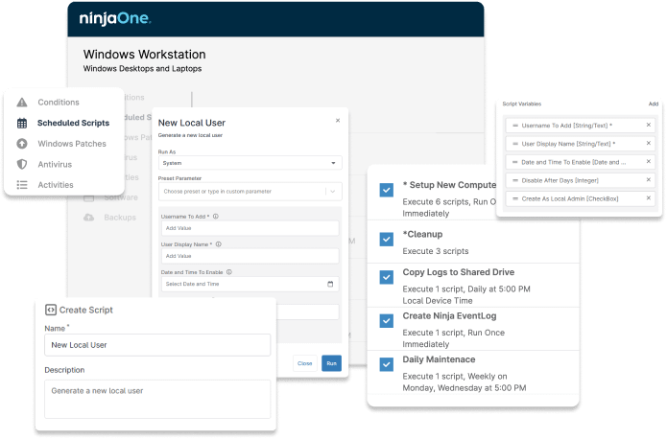Click info icon next to Date and Time To Enable
The height and width of the screenshot is (439, 667).
[228, 272]
